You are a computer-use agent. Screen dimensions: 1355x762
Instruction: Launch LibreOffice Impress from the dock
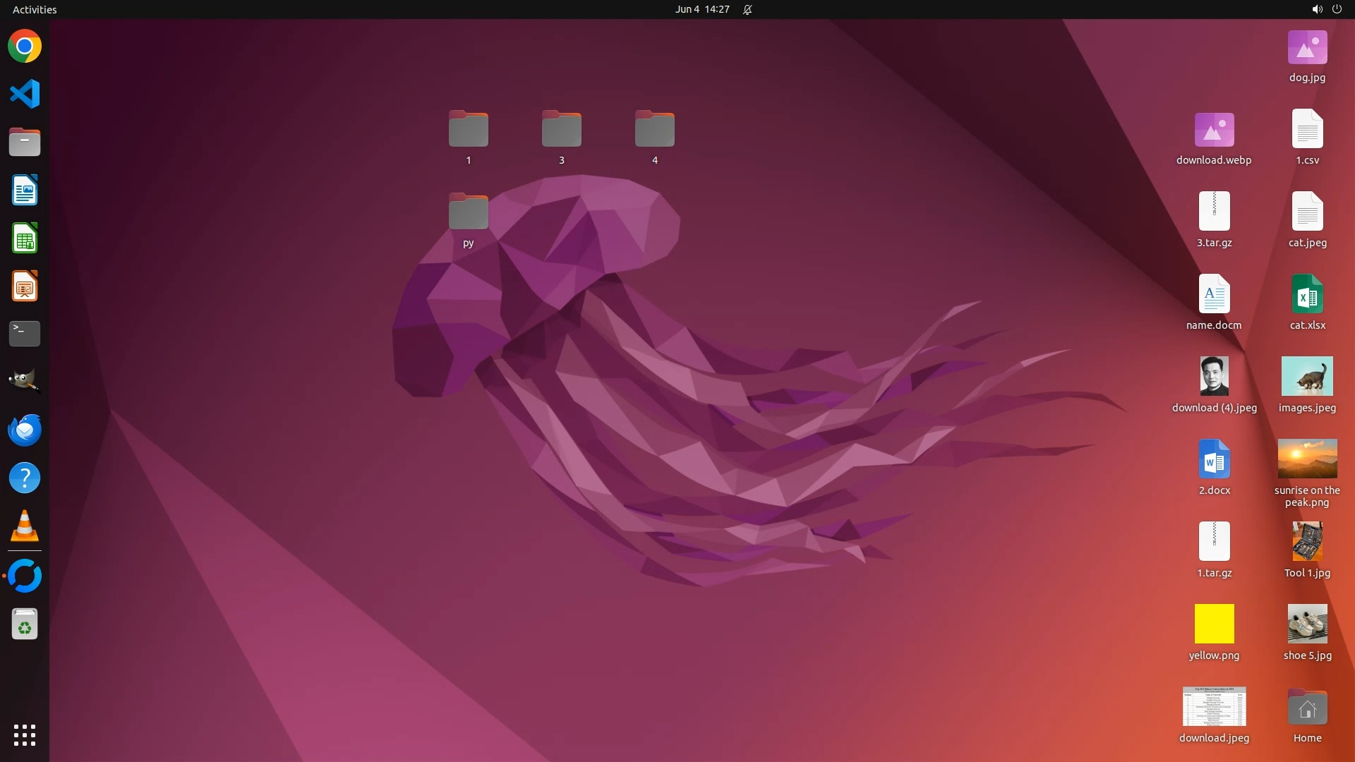(25, 286)
